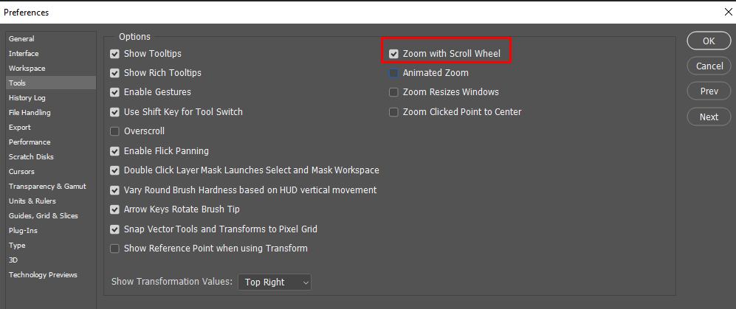Screen dimensions: 736x309
Task: Click the Next button
Action: pos(709,117)
